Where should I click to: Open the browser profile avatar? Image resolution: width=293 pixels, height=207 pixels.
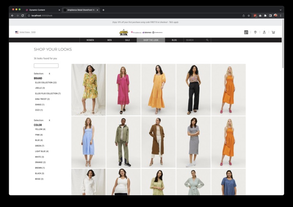tap(276, 16)
